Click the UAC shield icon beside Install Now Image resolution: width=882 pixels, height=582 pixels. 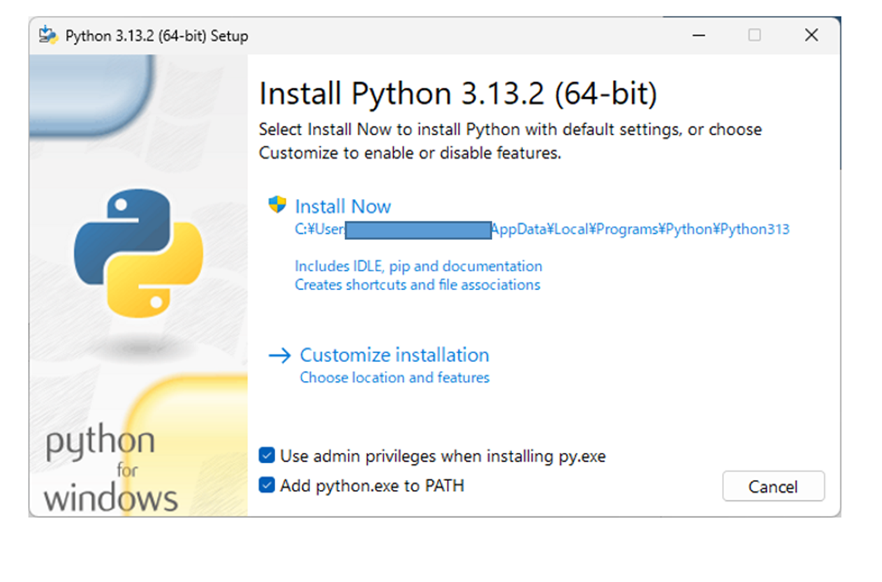[278, 204]
